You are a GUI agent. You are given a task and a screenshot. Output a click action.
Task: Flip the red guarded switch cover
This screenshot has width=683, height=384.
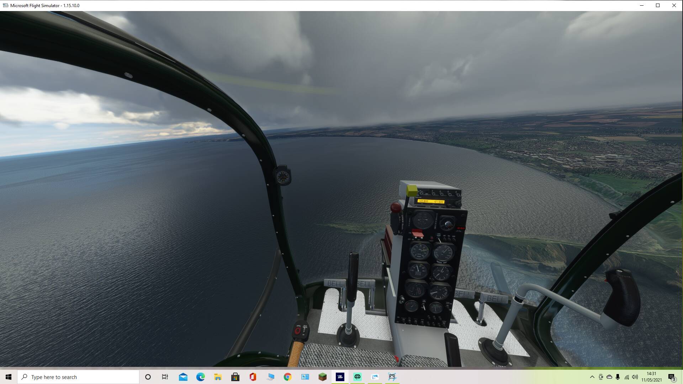pyautogui.click(x=417, y=233)
